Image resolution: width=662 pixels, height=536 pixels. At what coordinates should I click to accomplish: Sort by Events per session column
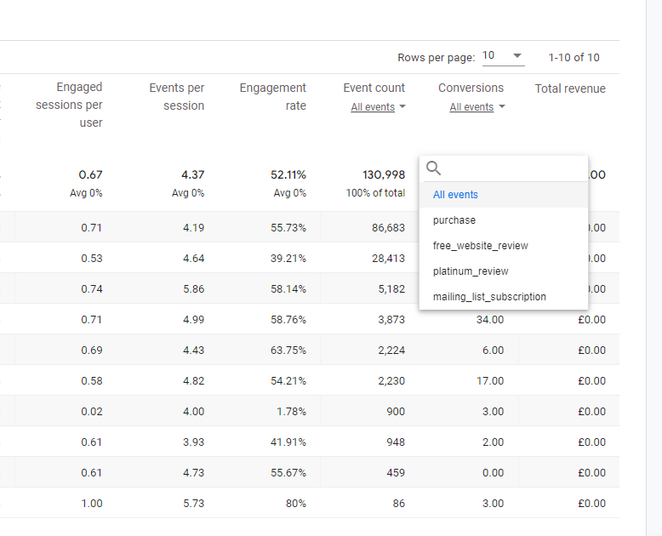pos(176,96)
